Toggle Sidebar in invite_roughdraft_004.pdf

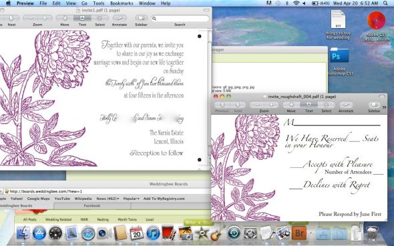[374, 105]
